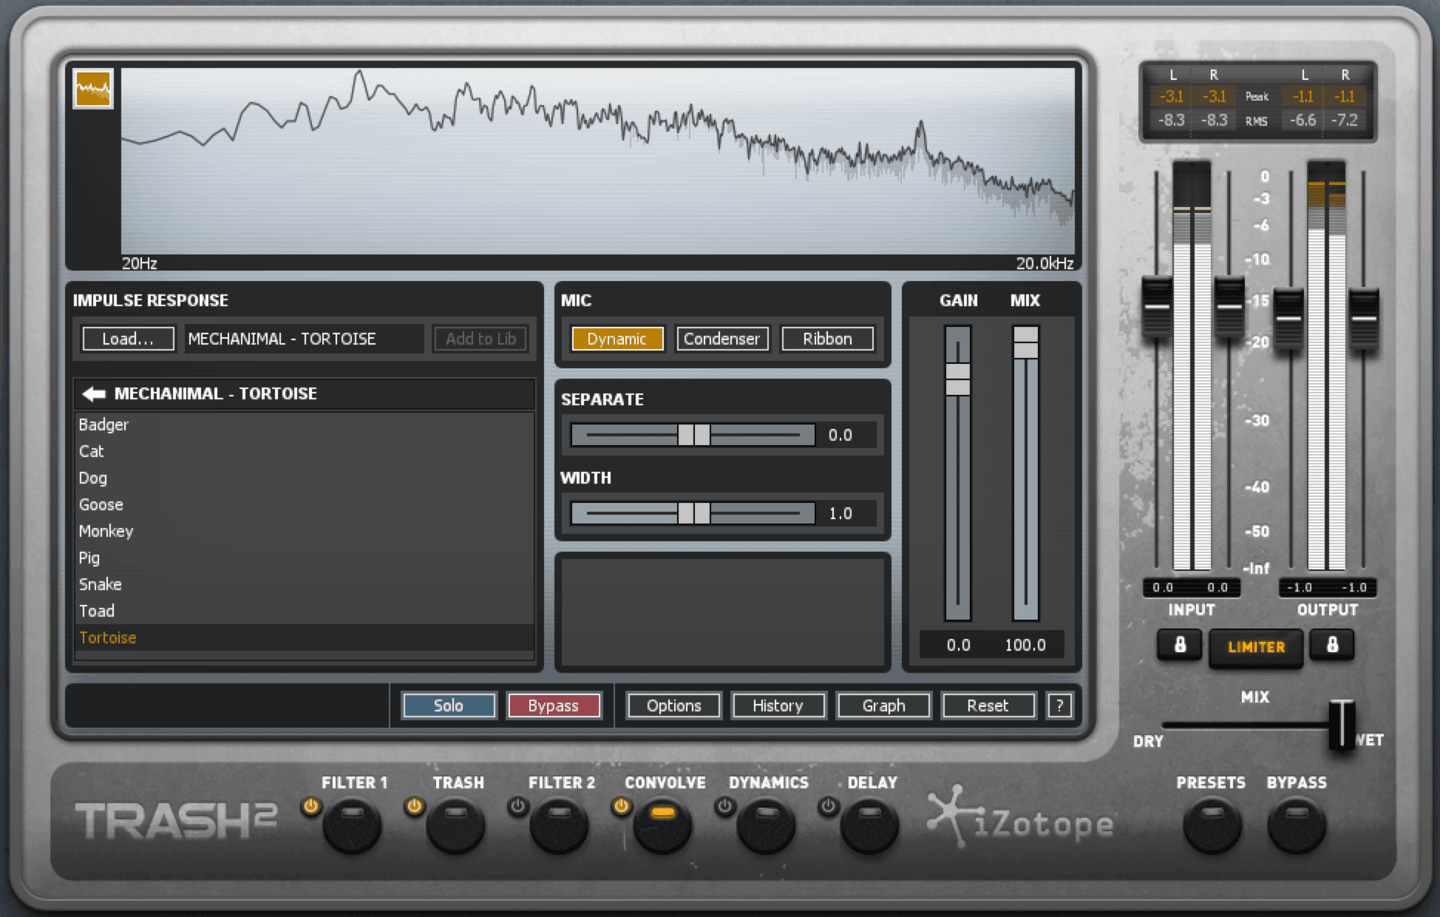Open the Dynamics module knob
The height and width of the screenshot is (917, 1440).
767,826
